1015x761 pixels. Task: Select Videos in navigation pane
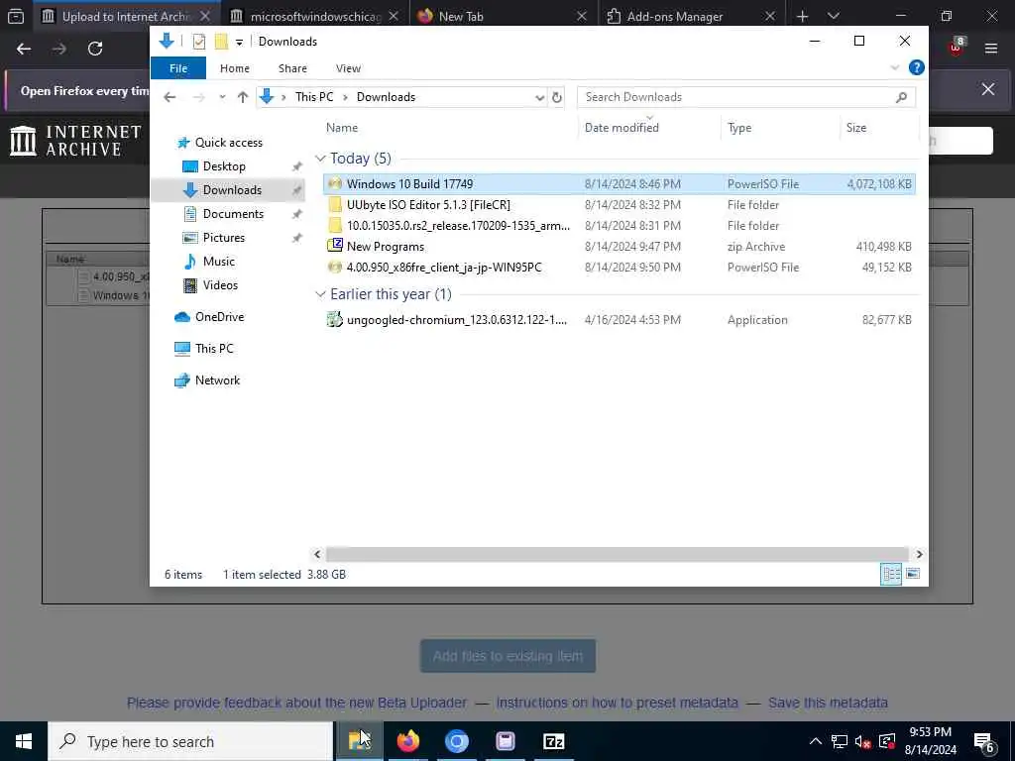tap(220, 285)
